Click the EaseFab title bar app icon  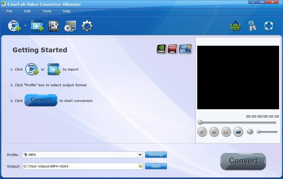(x=3, y=4)
